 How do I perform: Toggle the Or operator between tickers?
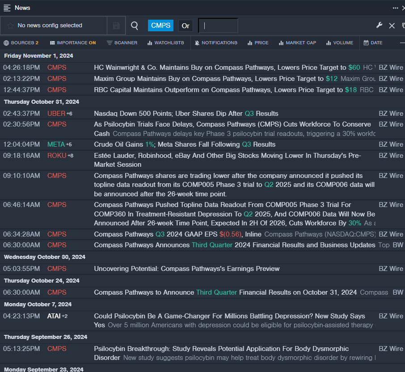tap(186, 26)
